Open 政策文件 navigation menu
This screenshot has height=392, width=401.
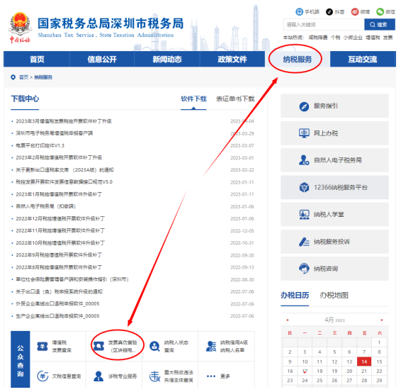232,59
